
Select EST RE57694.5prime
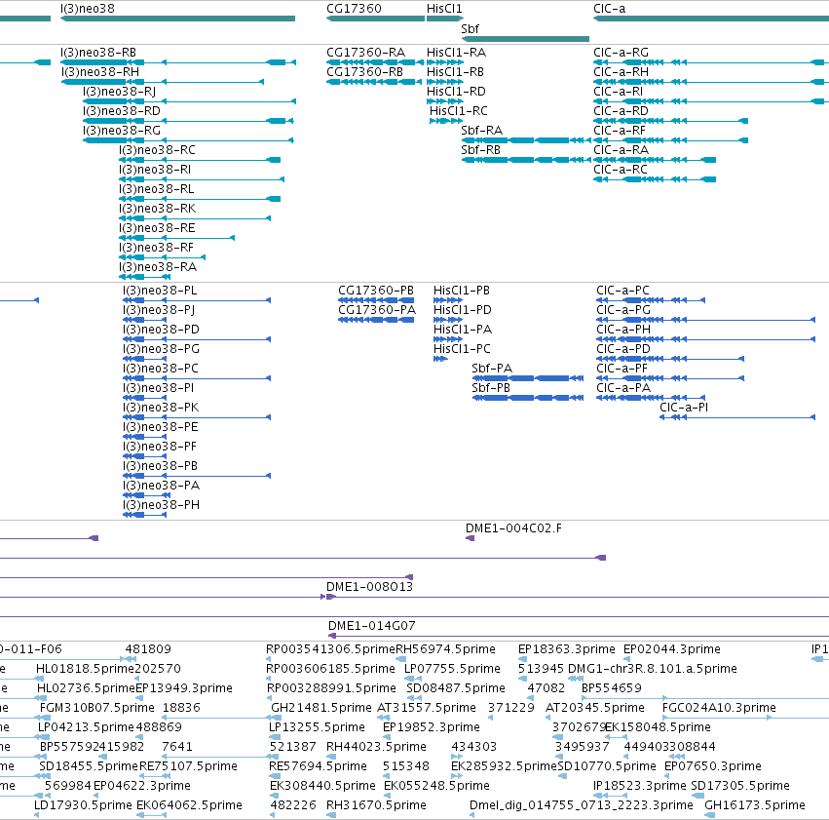(318, 766)
